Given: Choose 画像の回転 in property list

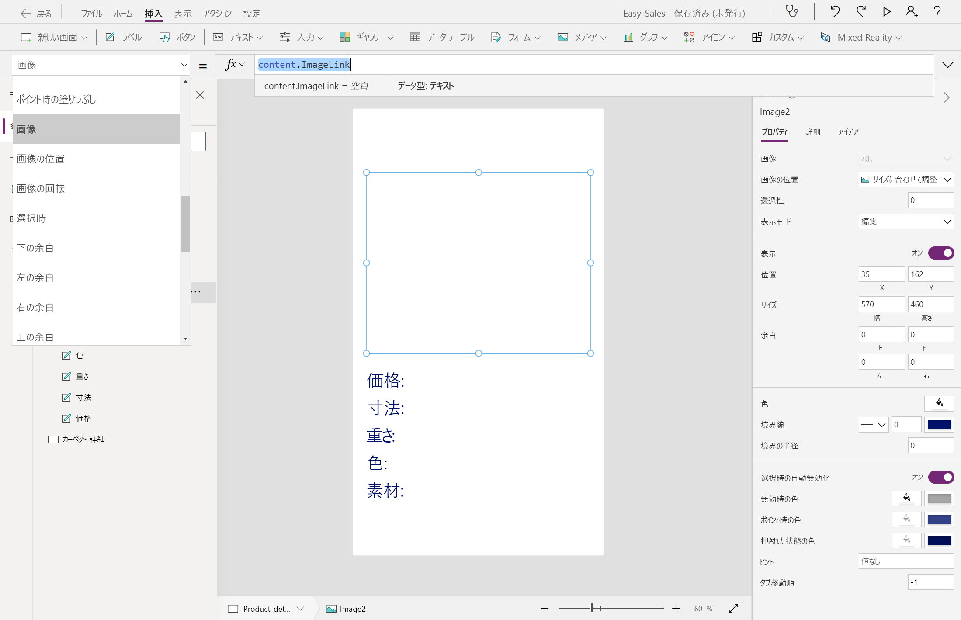Looking at the screenshot, I should point(96,189).
